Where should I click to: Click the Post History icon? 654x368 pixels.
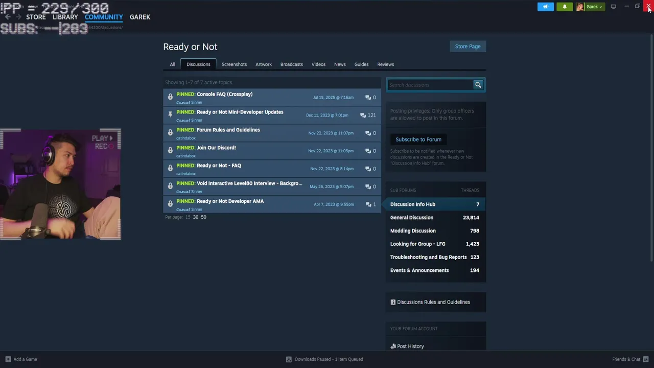pyautogui.click(x=393, y=347)
